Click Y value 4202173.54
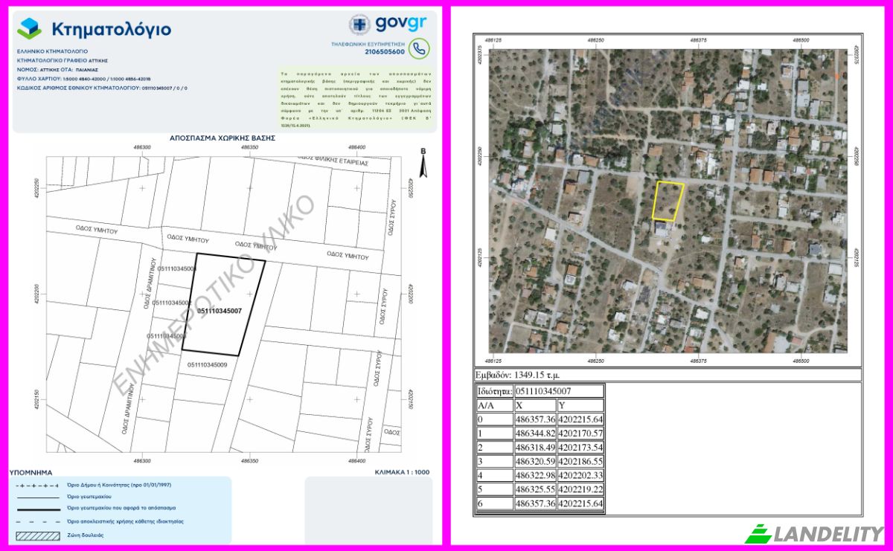The image size is (893, 551). pos(580,448)
